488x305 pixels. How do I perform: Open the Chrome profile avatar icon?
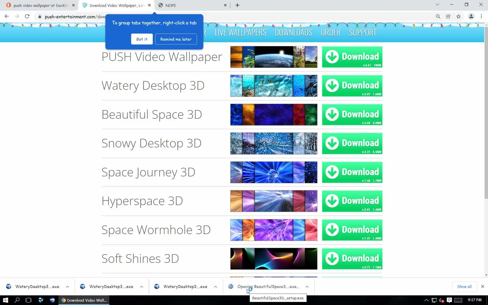click(x=471, y=17)
